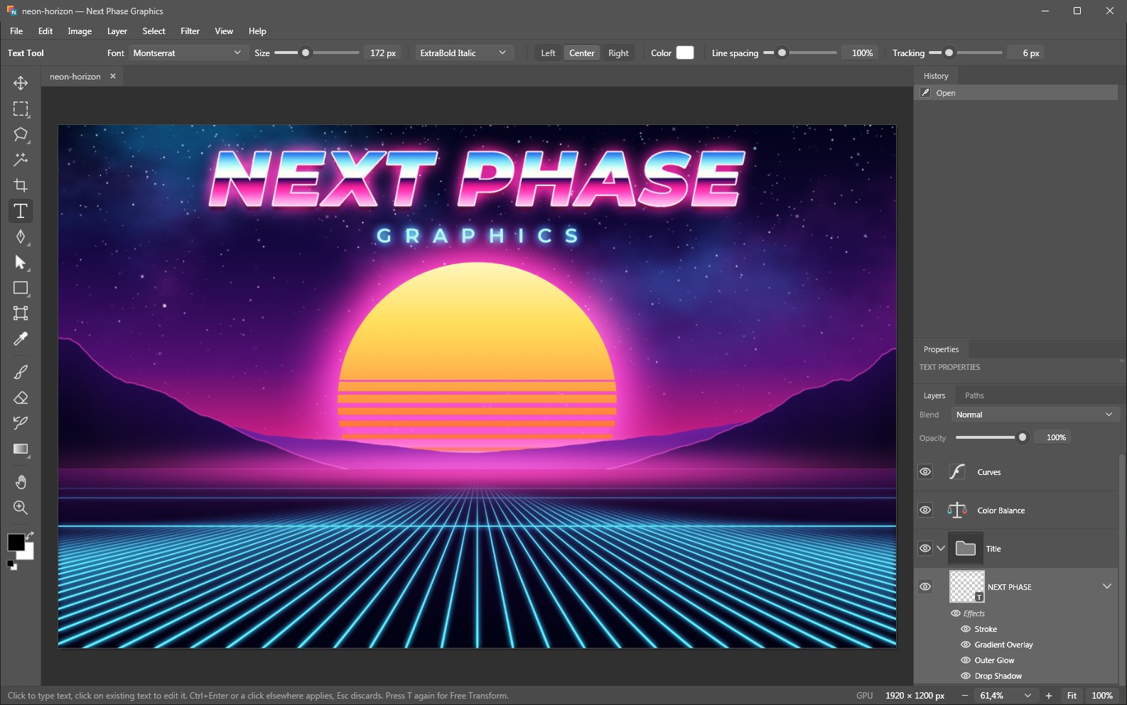Open the Filter menu
Image resolution: width=1127 pixels, height=705 pixels.
pos(190,31)
